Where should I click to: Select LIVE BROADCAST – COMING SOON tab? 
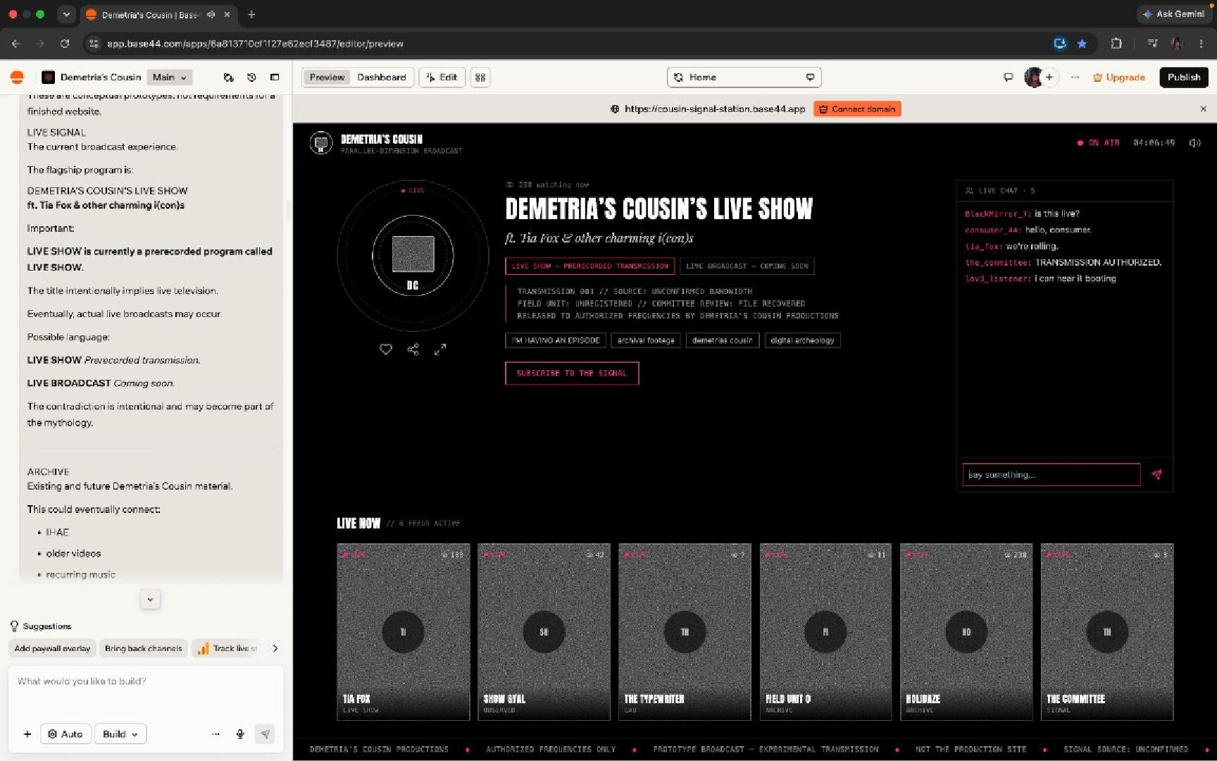point(747,266)
